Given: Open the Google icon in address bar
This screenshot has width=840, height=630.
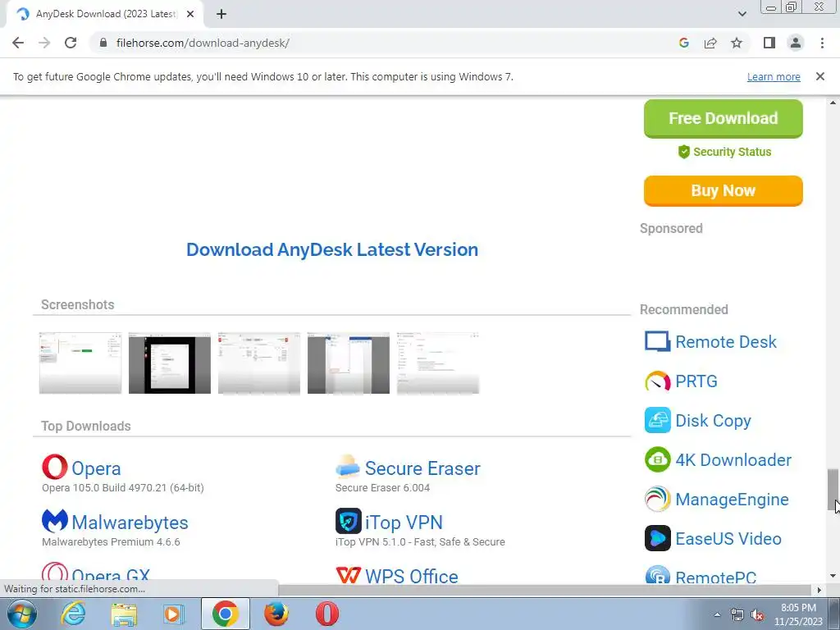Looking at the screenshot, I should pos(683,43).
